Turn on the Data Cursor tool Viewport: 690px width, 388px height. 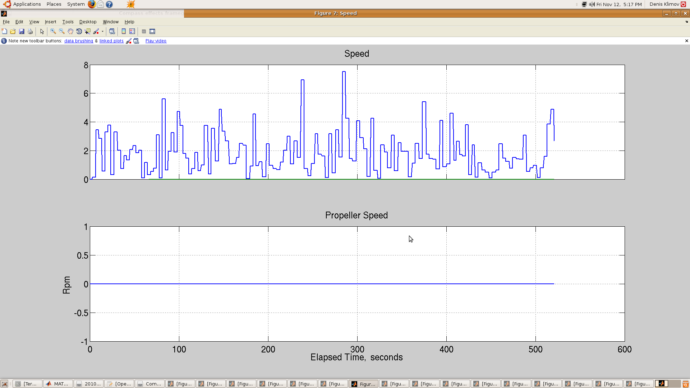click(x=88, y=32)
